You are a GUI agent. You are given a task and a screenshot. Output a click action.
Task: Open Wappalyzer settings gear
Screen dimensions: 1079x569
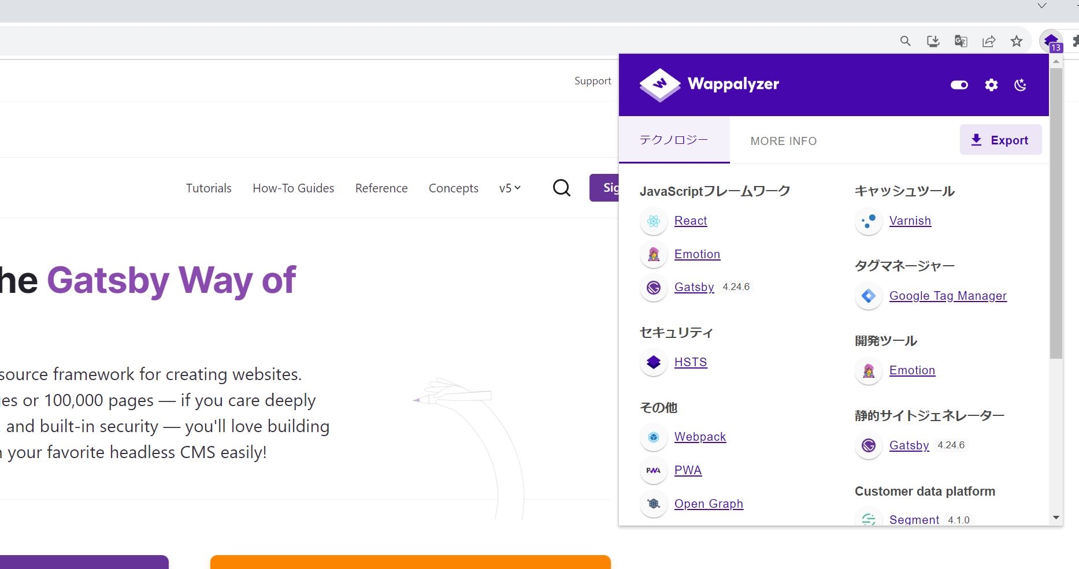click(x=991, y=85)
